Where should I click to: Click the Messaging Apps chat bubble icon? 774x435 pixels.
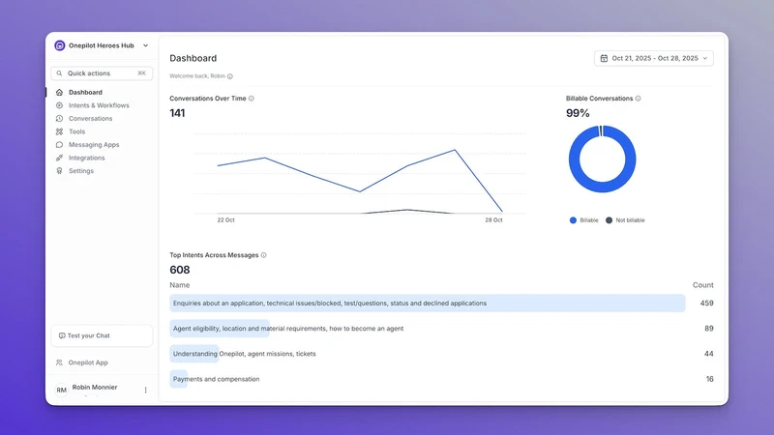click(x=59, y=144)
